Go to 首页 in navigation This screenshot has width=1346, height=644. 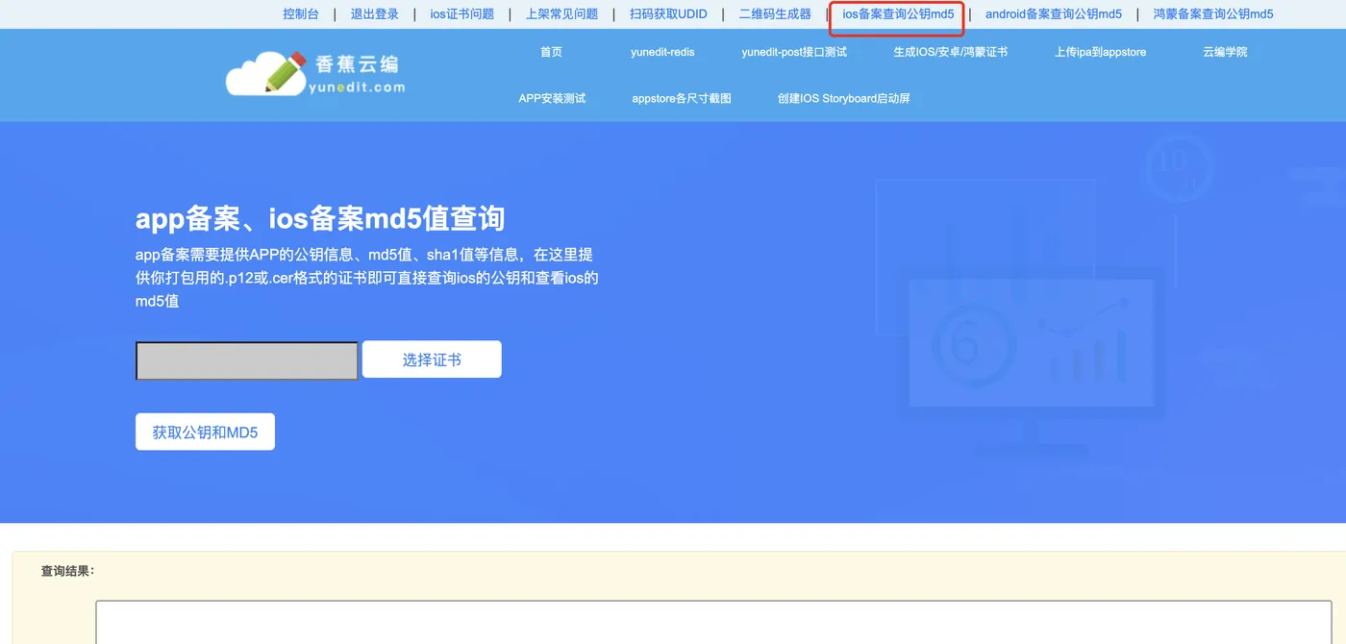[x=551, y=52]
